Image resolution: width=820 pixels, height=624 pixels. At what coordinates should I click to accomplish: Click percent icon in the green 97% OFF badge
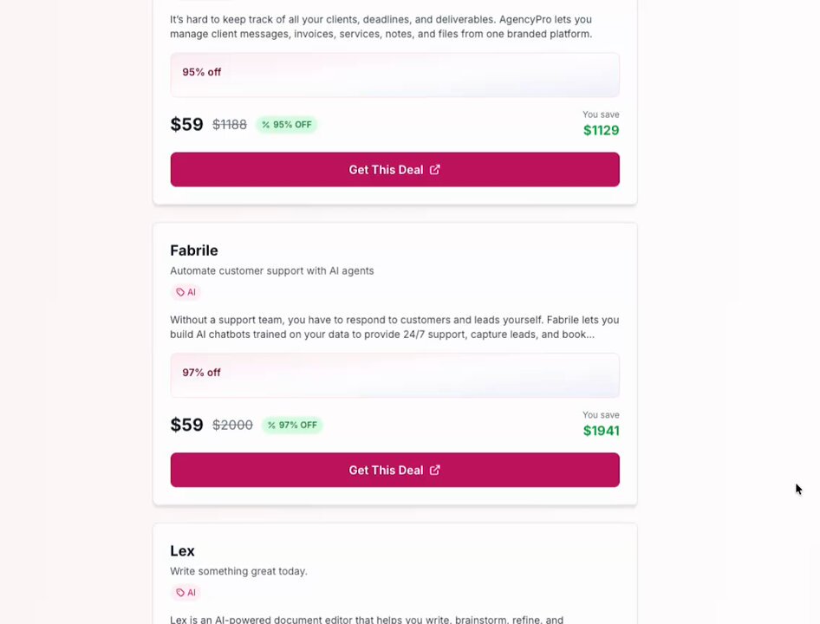point(271,426)
